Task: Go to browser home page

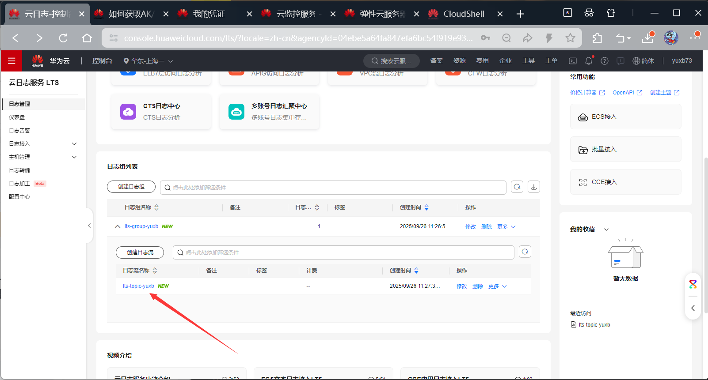Action: (87, 38)
